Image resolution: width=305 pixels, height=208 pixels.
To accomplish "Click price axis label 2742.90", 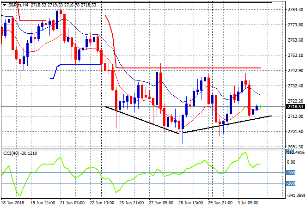I will (x=295, y=70).
